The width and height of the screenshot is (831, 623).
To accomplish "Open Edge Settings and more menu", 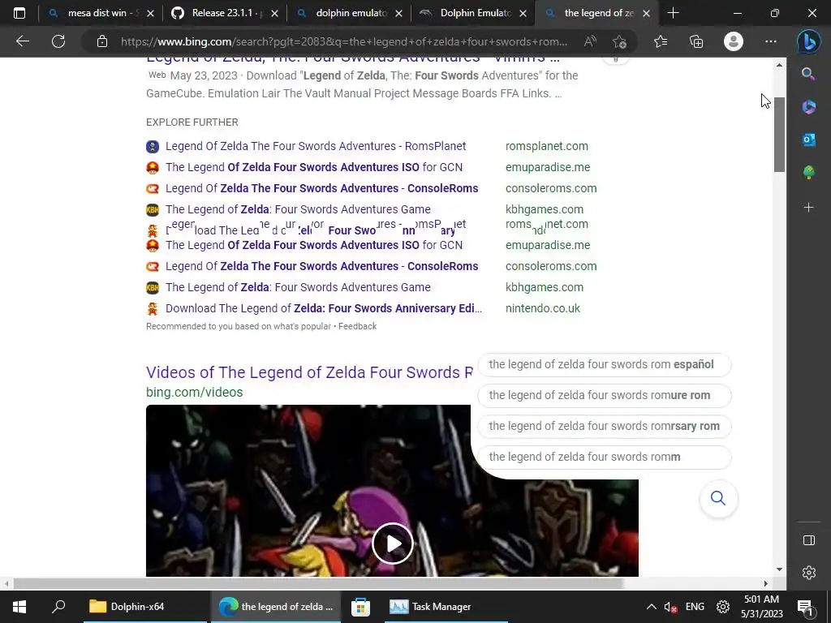I will pos(771,41).
